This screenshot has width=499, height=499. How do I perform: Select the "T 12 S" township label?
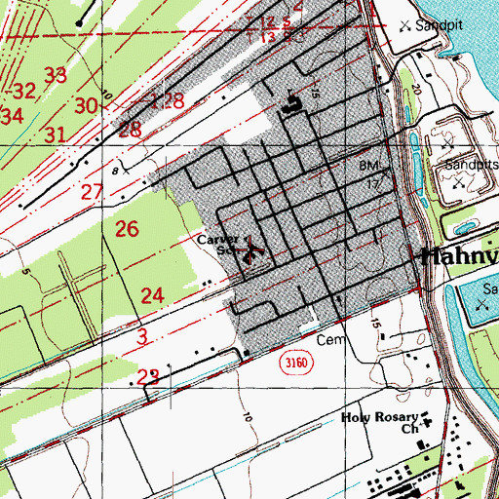click(x=269, y=22)
